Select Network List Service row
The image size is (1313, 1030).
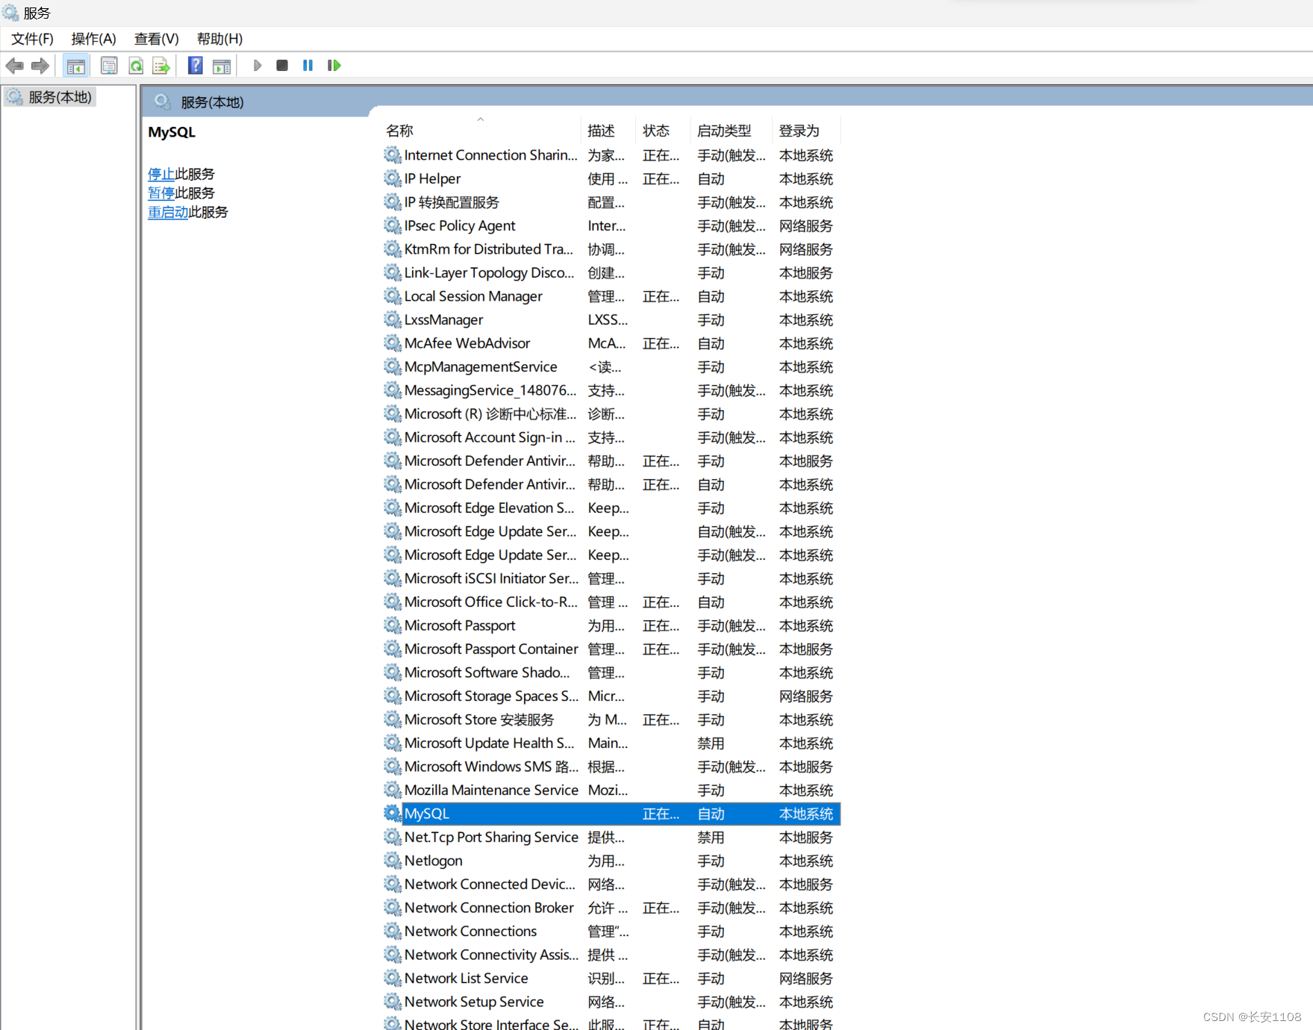tap(612, 978)
